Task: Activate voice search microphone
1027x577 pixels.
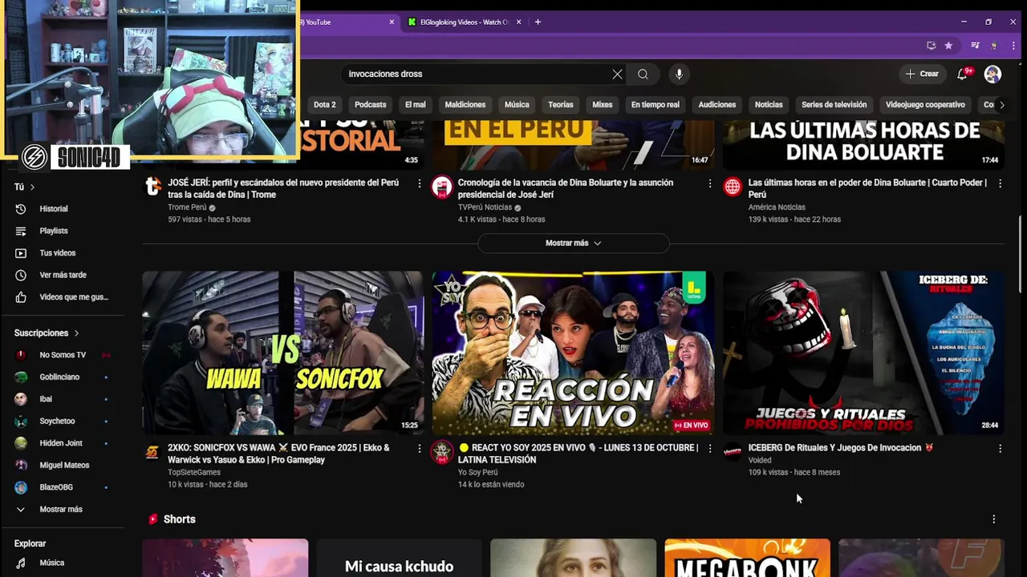Action: pos(679,74)
